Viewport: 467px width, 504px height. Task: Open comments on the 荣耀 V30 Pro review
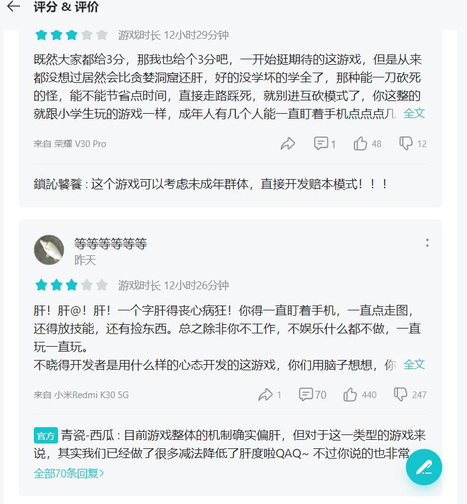click(x=325, y=143)
